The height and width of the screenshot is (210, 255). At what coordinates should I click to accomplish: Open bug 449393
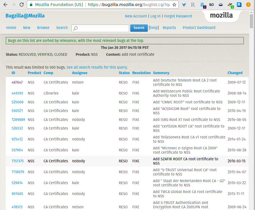(17, 93)
